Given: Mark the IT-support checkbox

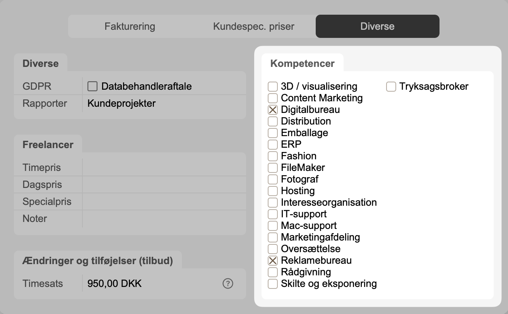Looking at the screenshot, I should pyautogui.click(x=273, y=214).
